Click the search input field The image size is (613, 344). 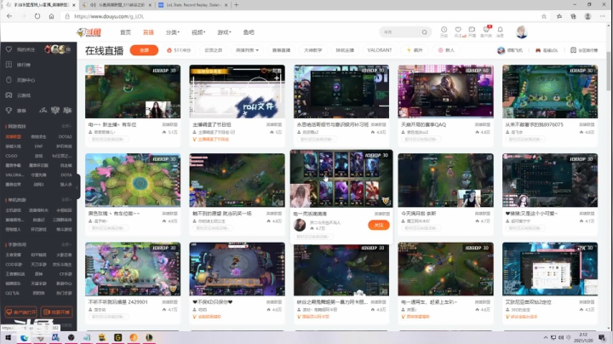point(401,32)
